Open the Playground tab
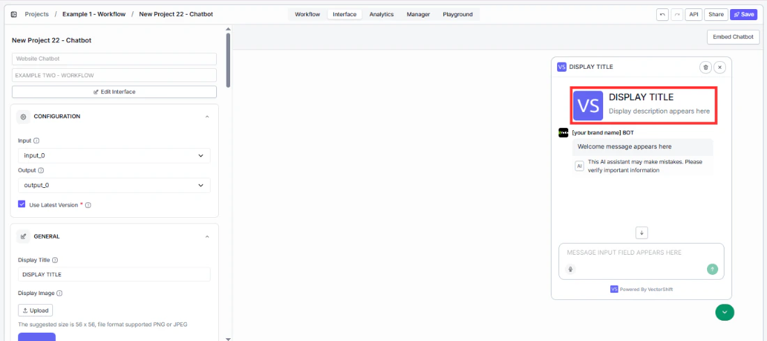 458,15
